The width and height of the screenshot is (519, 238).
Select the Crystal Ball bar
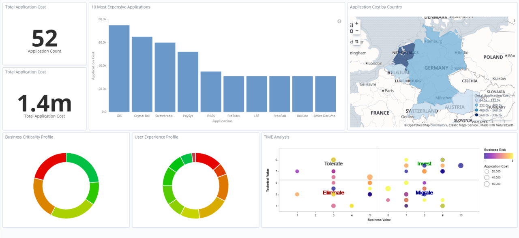[x=142, y=74]
